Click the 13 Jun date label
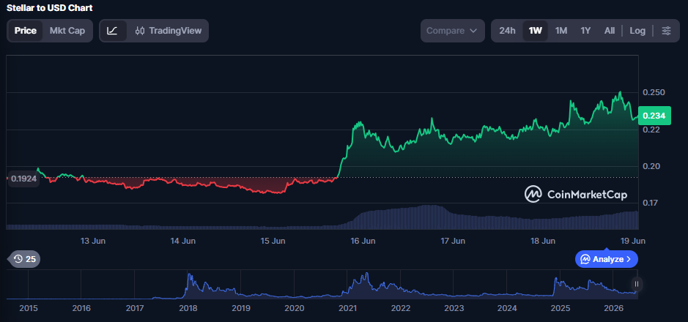688x322 pixels. (x=93, y=241)
